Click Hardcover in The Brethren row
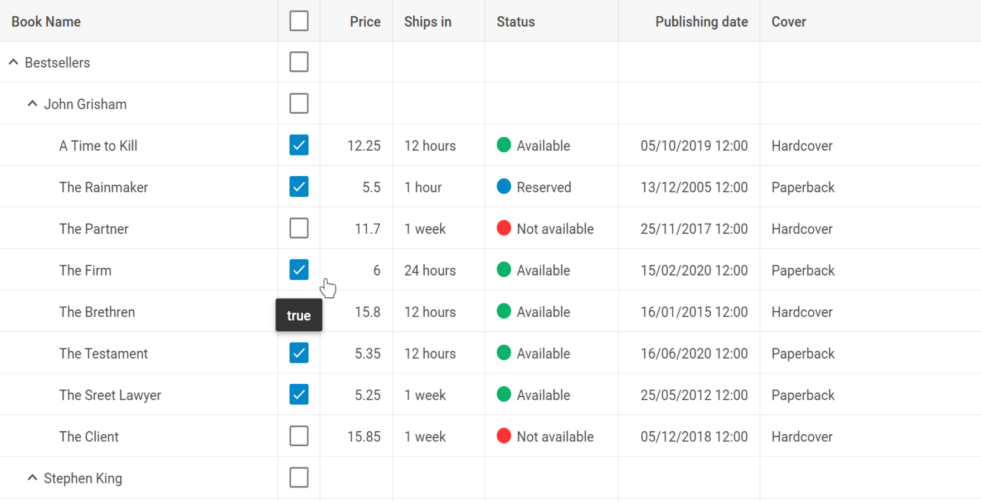The width and height of the screenshot is (981, 502). click(x=802, y=312)
